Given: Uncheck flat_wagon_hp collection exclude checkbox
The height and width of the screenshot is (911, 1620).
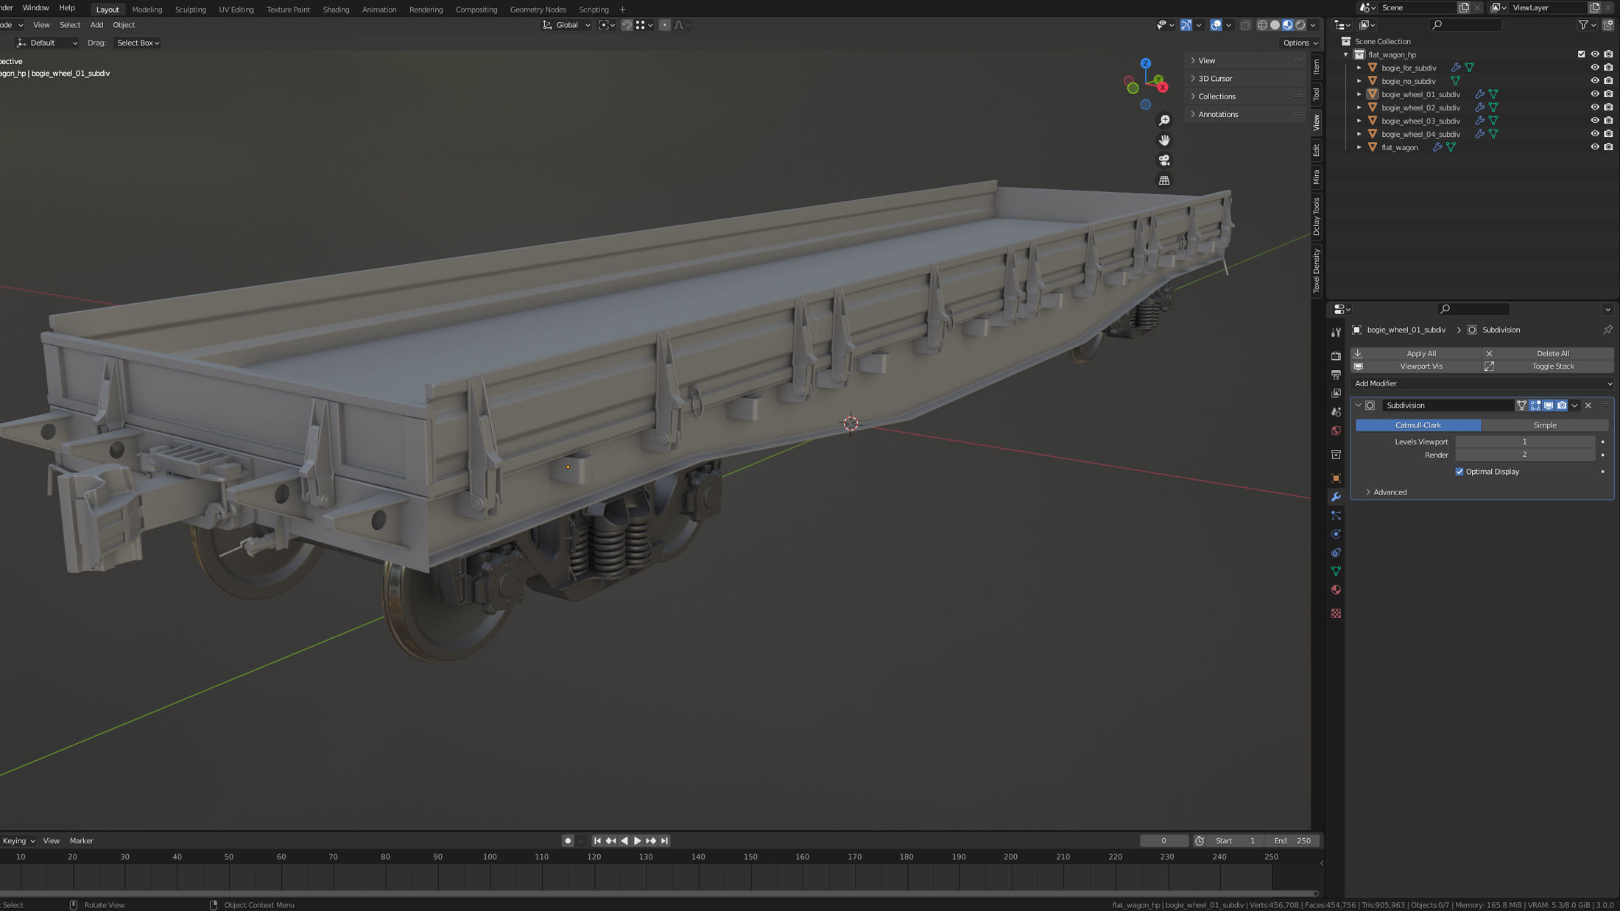Looking at the screenshot, I should click(x=1581, y=54).
